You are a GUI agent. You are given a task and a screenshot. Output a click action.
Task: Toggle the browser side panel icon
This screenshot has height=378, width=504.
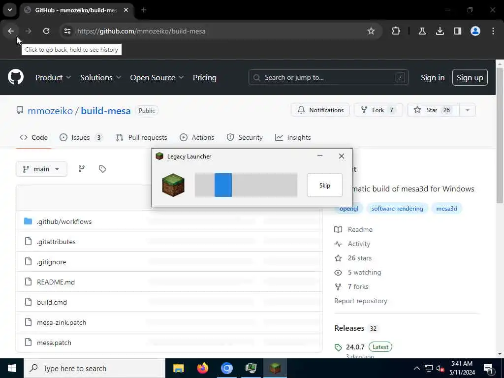pyautogui.click(x=457, y=31)
